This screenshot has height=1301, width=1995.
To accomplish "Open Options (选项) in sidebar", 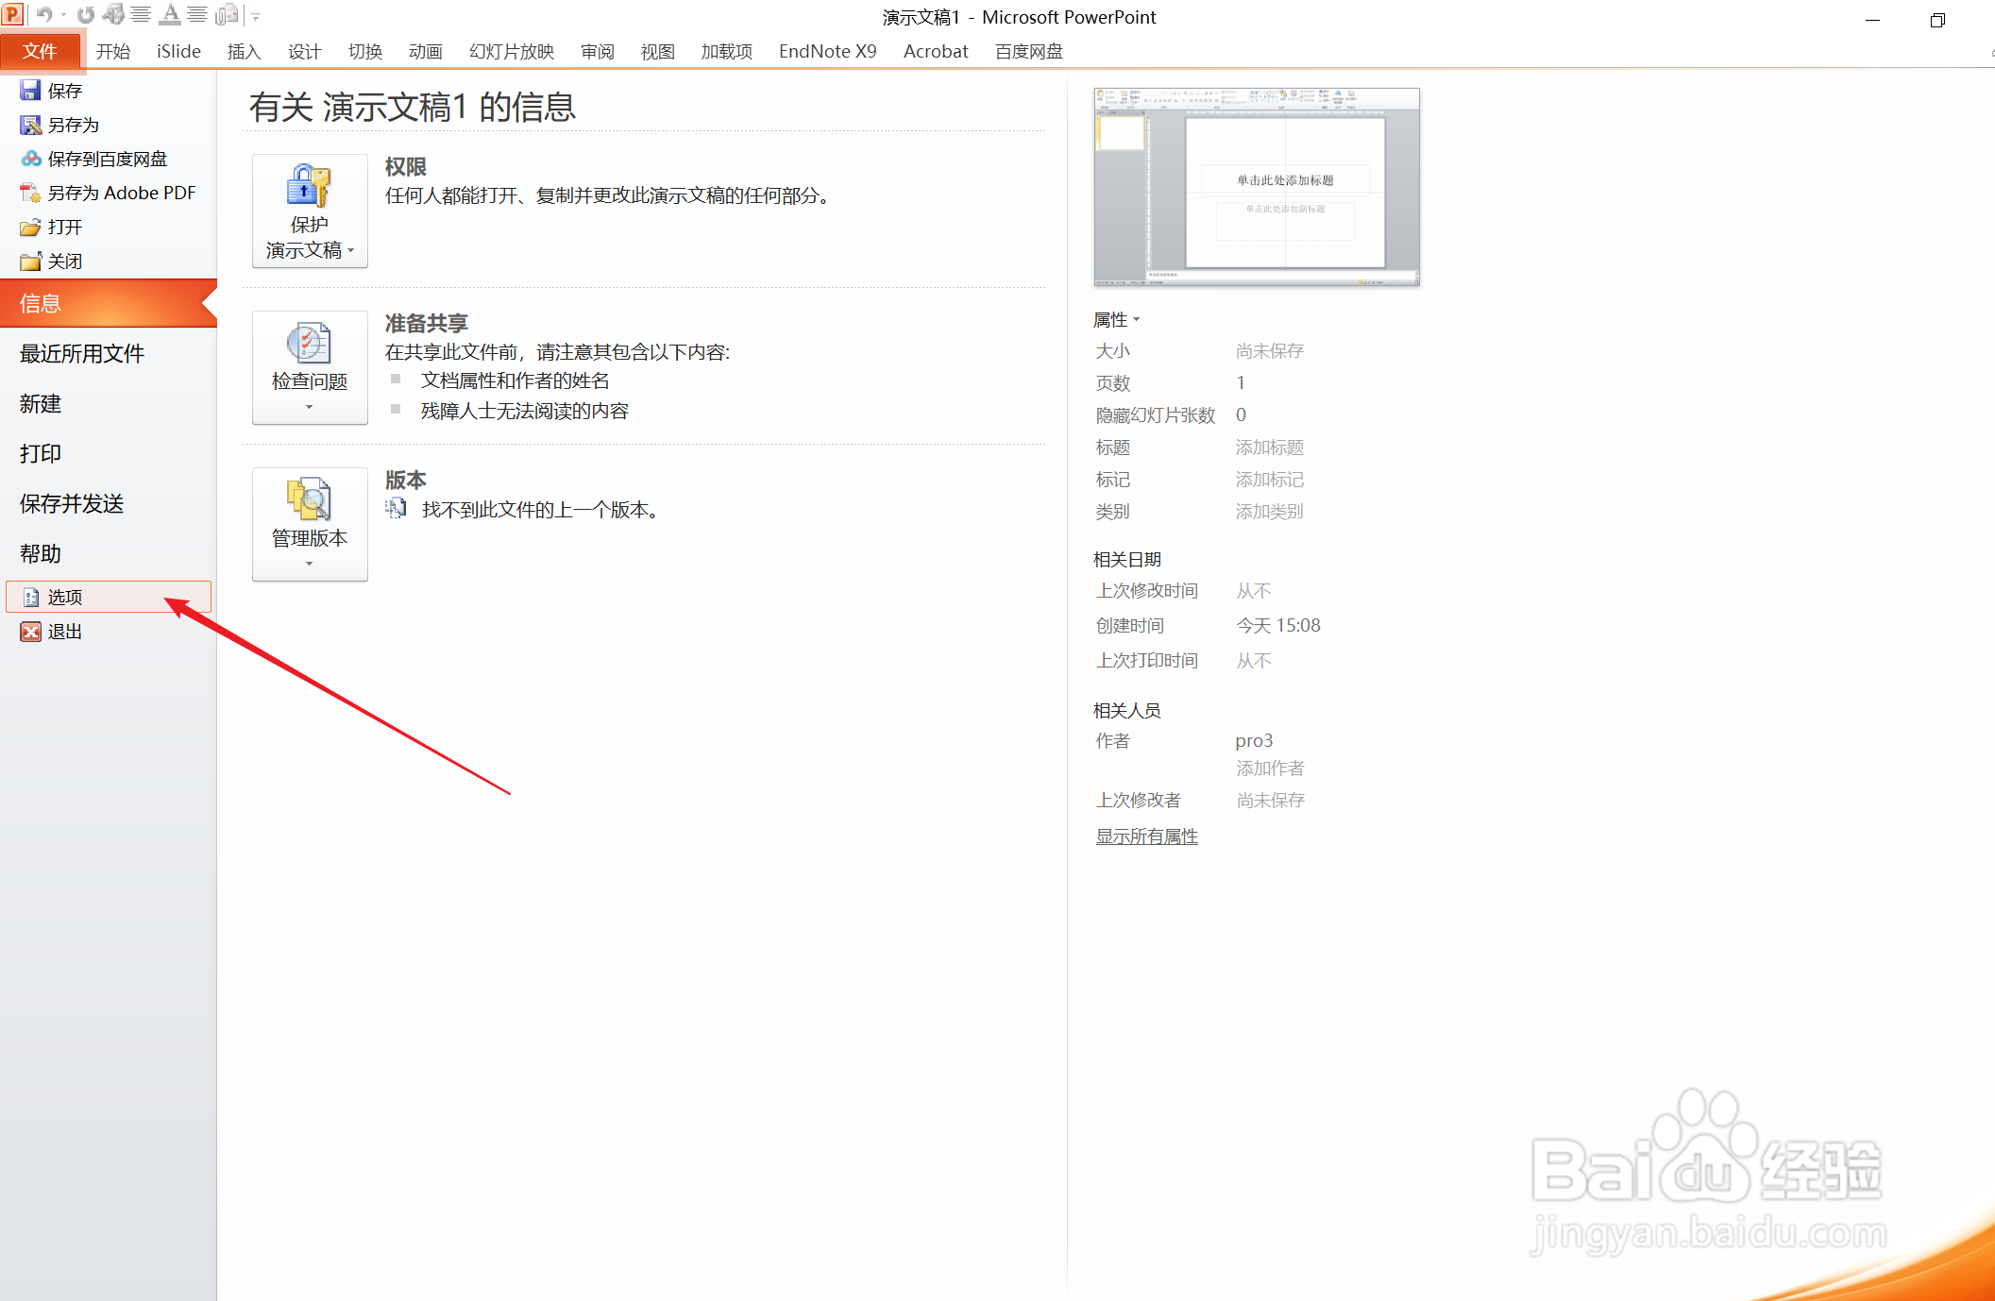I will click(65, 597).
